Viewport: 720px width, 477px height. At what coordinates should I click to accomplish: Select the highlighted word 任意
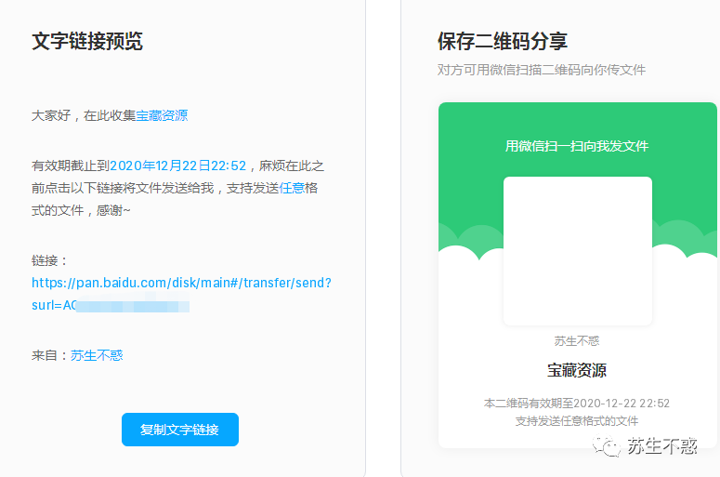click(292, 188)
